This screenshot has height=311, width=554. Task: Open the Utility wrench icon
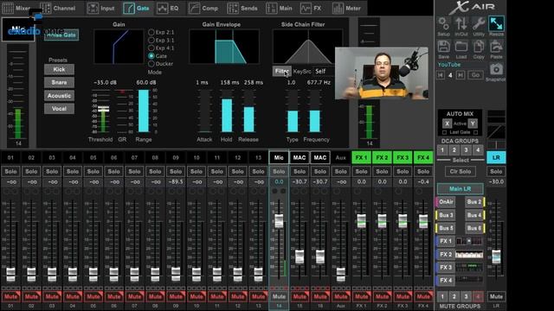pyautogui.click(x=479, y=24)
